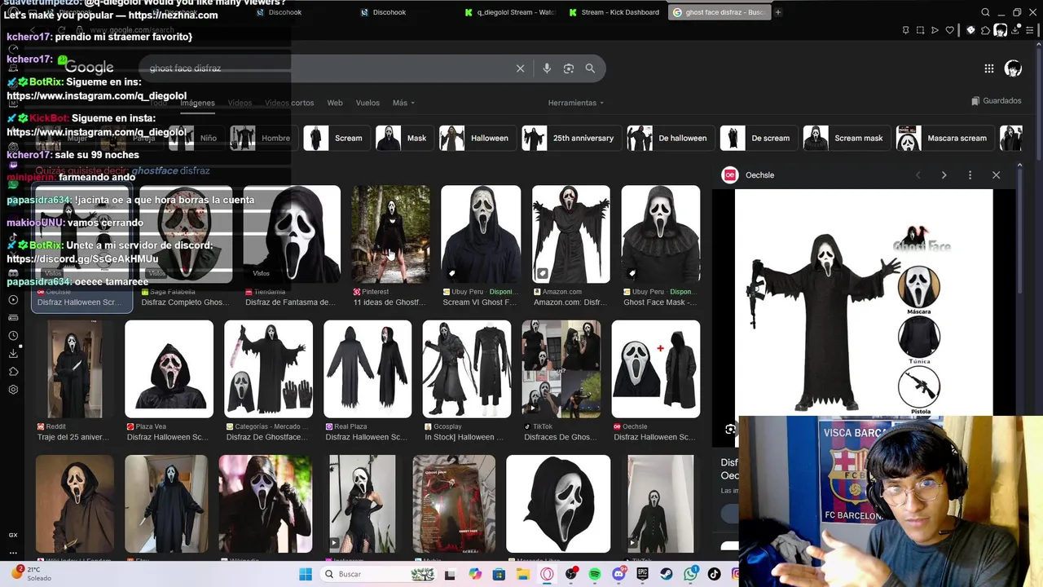Open the Google apps grid
Image resolution: width=1043 pixels, height=587 pixels.
pos(988,68)
